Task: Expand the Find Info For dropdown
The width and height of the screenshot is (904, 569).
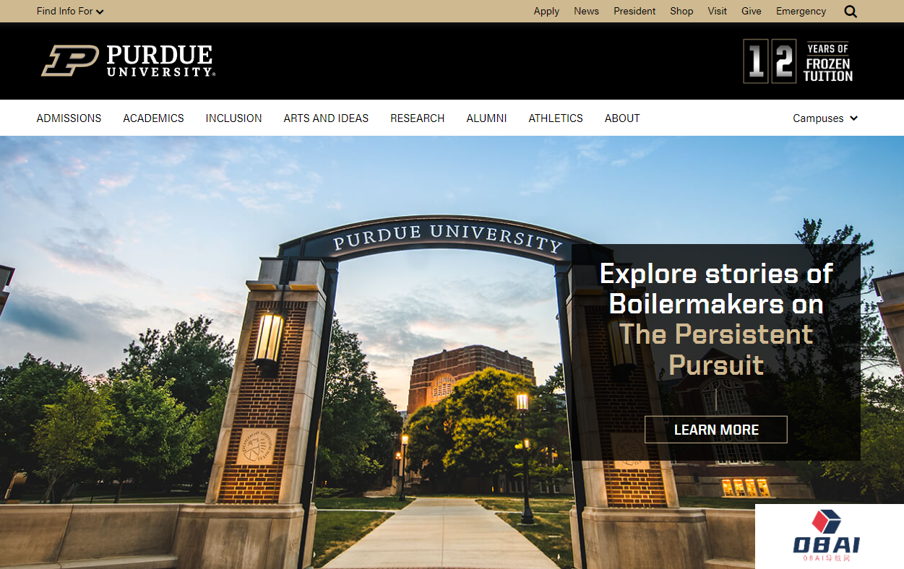Action: click(x=70, y=12)
